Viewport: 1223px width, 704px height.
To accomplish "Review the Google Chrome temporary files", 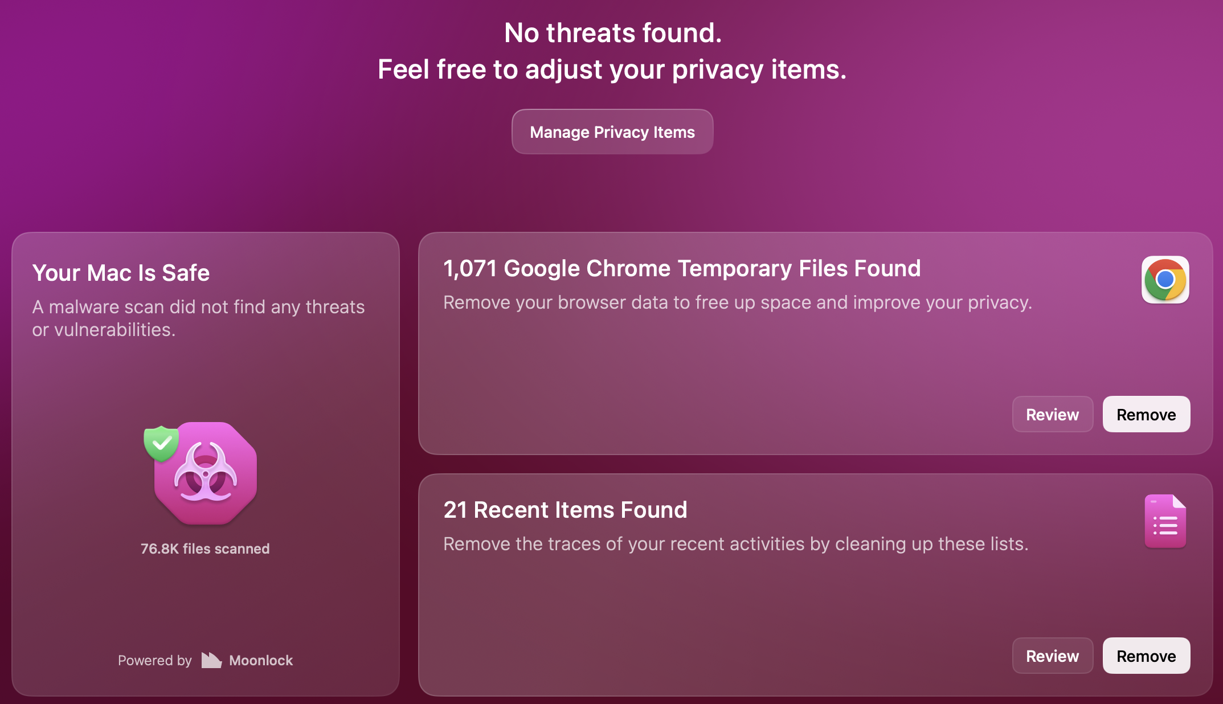I will (1052, 415).
